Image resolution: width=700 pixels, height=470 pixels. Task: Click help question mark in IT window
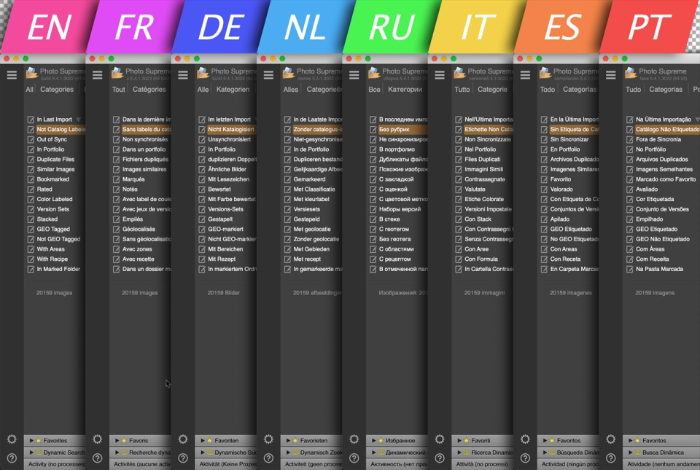pos(440,458)
